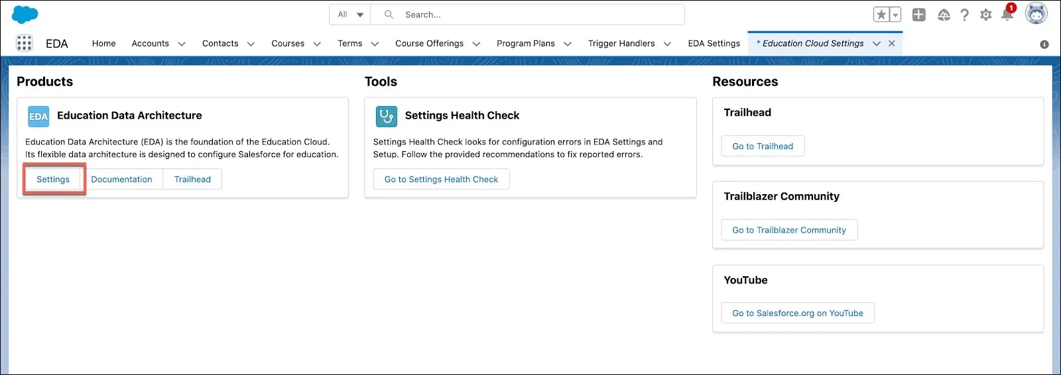This screenshot has width=1061, height=375.
Task: Click the Trailhead card heading
Action: click(x=747, y=113)
